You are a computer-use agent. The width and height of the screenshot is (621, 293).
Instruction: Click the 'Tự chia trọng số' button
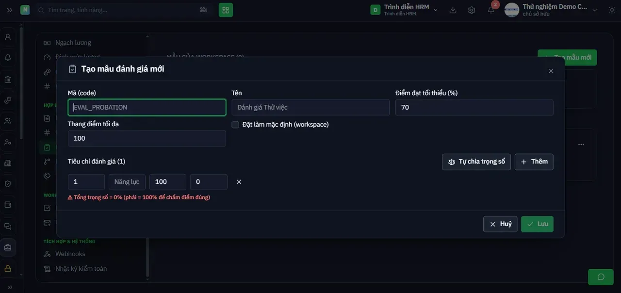476,162
